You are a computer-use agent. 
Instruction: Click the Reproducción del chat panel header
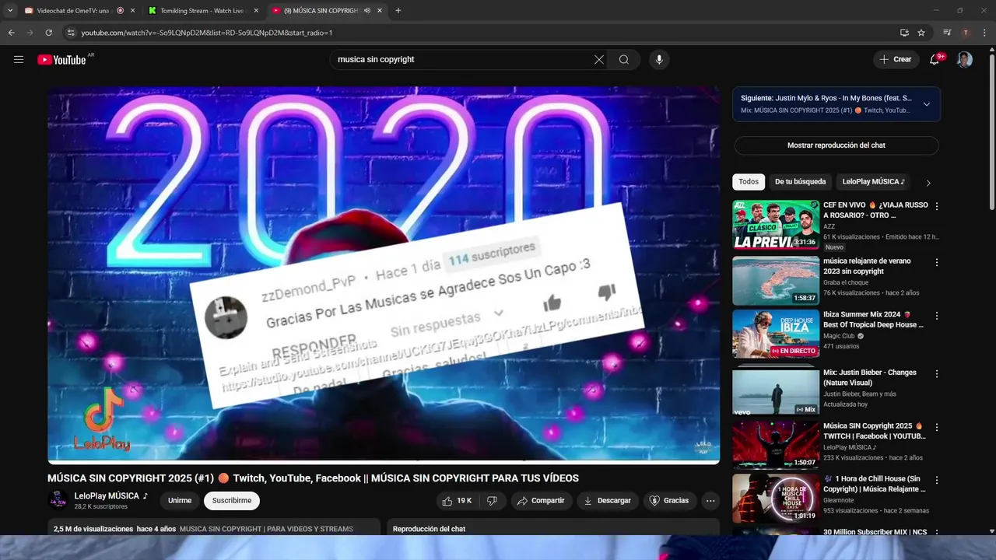coord(553,529)
